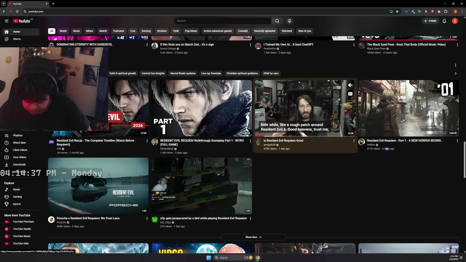This screenshot has height=262, width=466.
Task: Toggle captions on penguinz0 preview
Action: click(x=350, y=94)
